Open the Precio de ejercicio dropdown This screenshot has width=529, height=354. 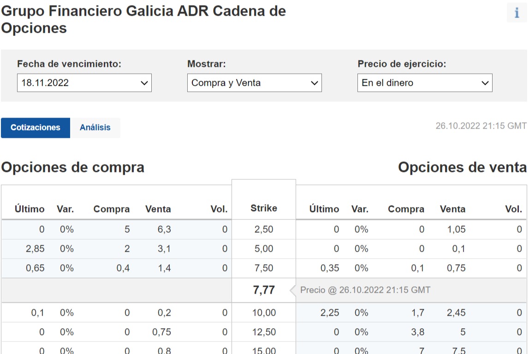click(x=425, y=83)
